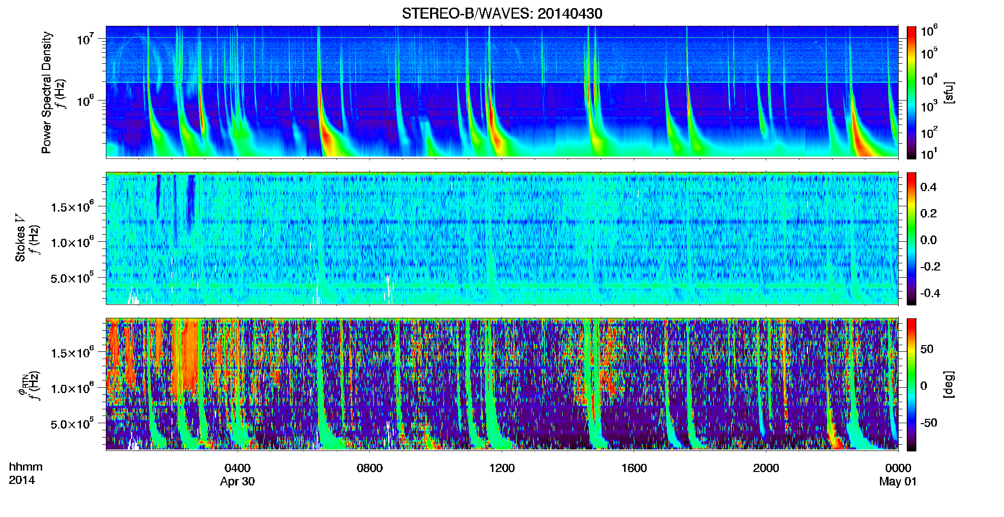Click the 2000 time tick label
1004x517 pixels.
[766, 468]
